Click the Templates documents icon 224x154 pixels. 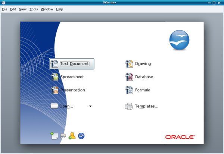[x=129, y=106]
